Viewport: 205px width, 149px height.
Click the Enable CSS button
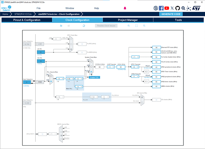(x=94, y=77)
